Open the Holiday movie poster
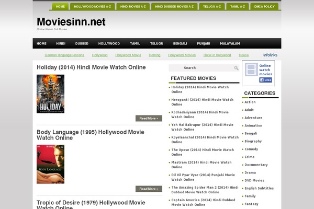314x209 pixels. [50, 94]
